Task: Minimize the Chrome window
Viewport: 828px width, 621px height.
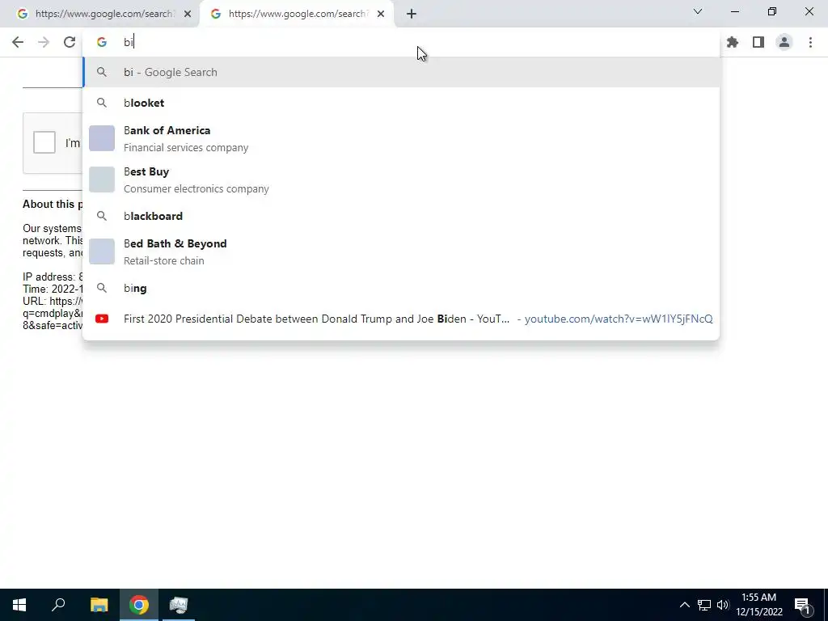Action: coord(734,11)
